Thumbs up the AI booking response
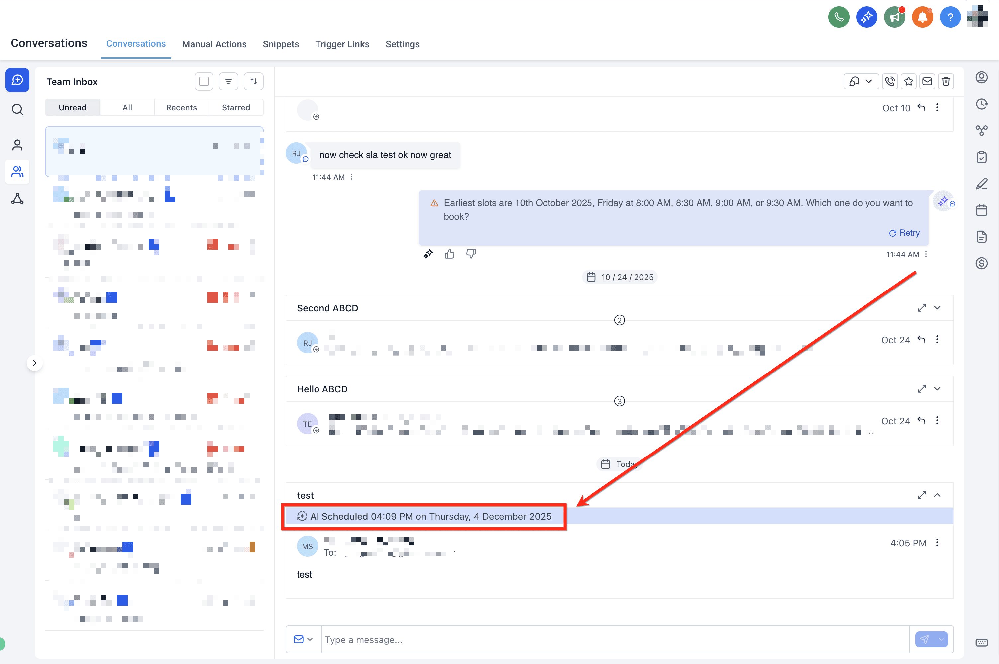This screenshot has height=664, width=999. point(449,253)
